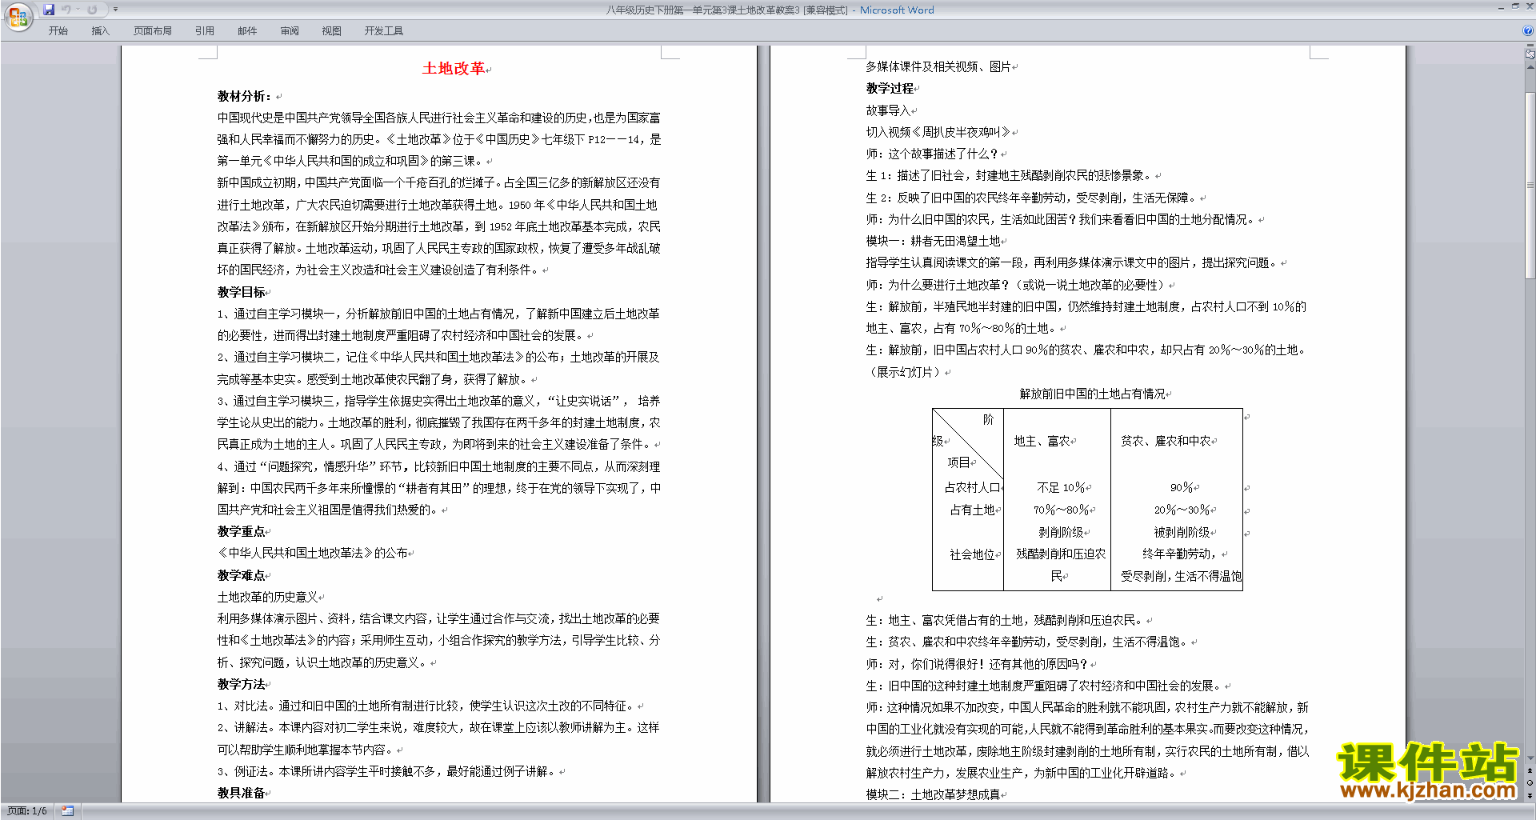Click table cell 地主、富农
This screenshot has width=1536, height=820.
coord(1042,441)
